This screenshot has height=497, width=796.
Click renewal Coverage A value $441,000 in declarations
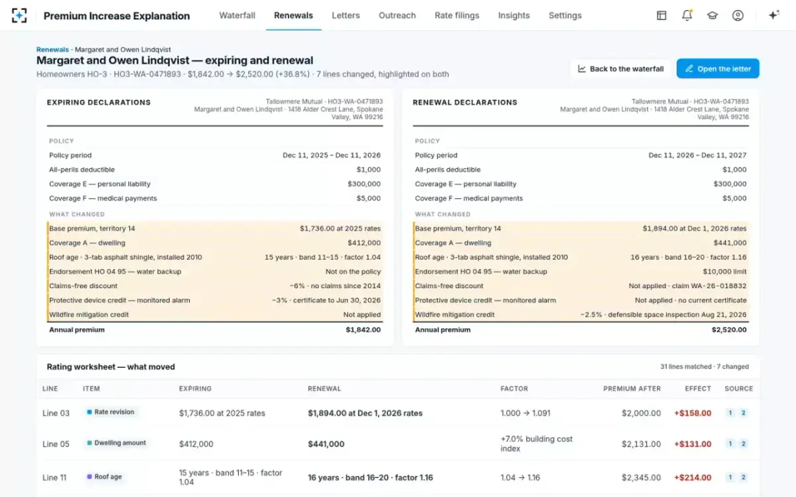730,243
